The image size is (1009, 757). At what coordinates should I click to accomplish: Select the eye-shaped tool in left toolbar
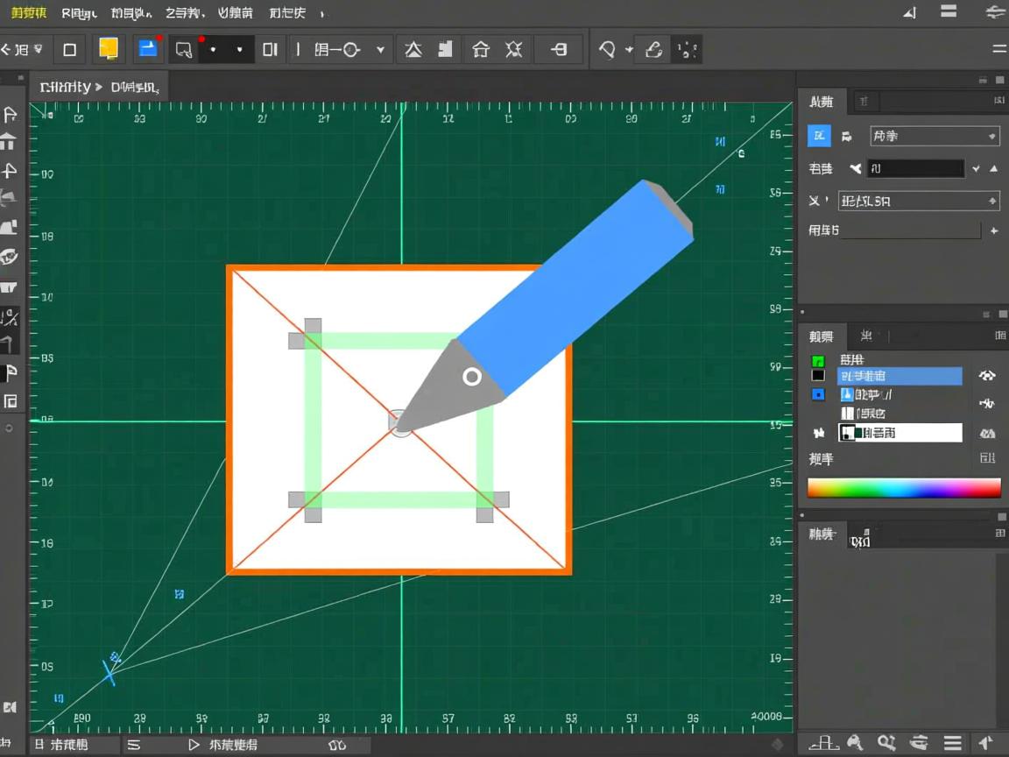10,257
